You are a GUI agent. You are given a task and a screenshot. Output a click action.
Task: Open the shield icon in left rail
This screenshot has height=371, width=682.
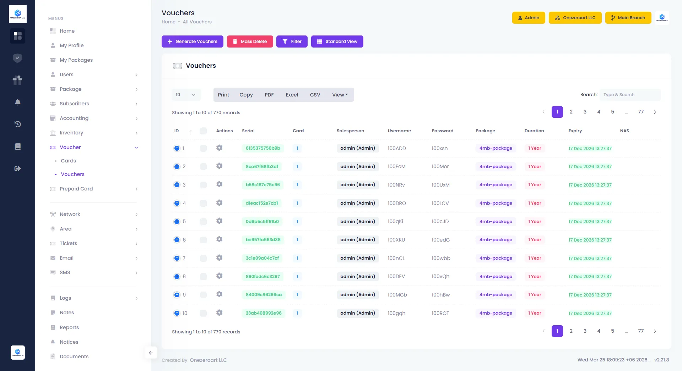[17, 58]
